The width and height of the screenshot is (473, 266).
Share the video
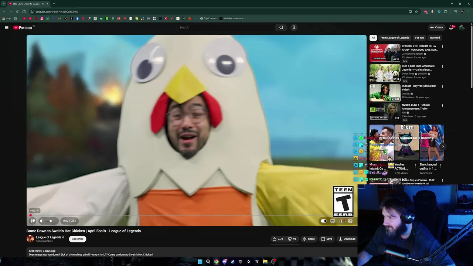tap(309, 239)
